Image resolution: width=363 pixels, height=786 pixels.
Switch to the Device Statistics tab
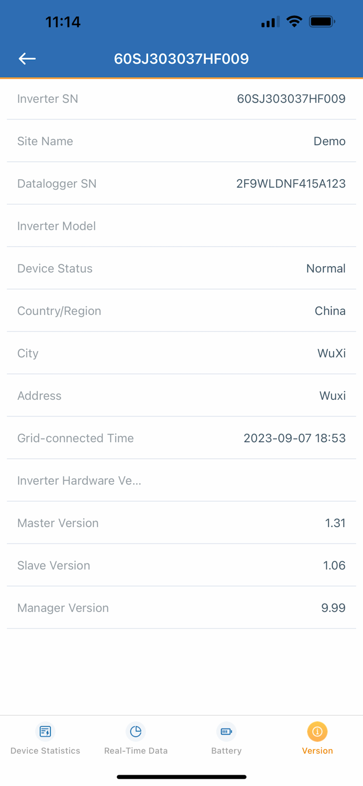pyautogui.click(x=45, y=750)
